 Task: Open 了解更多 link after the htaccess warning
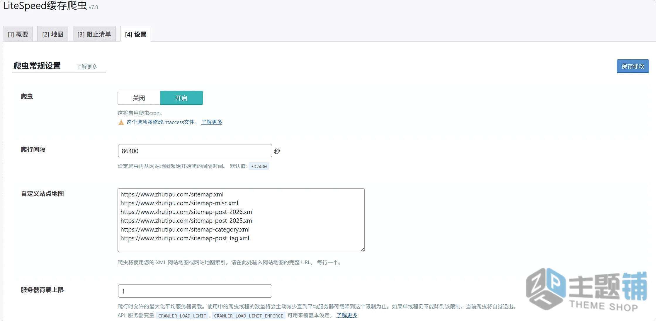pyautogui.click(x=212, y=122)
